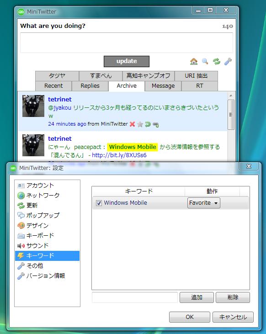
Task: Click the キーワード column header
Action: pyautogui.click(x=138, y=191)
